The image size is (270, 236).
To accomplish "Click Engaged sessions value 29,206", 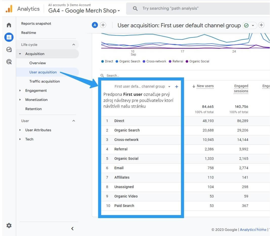I will pos(243,130).
